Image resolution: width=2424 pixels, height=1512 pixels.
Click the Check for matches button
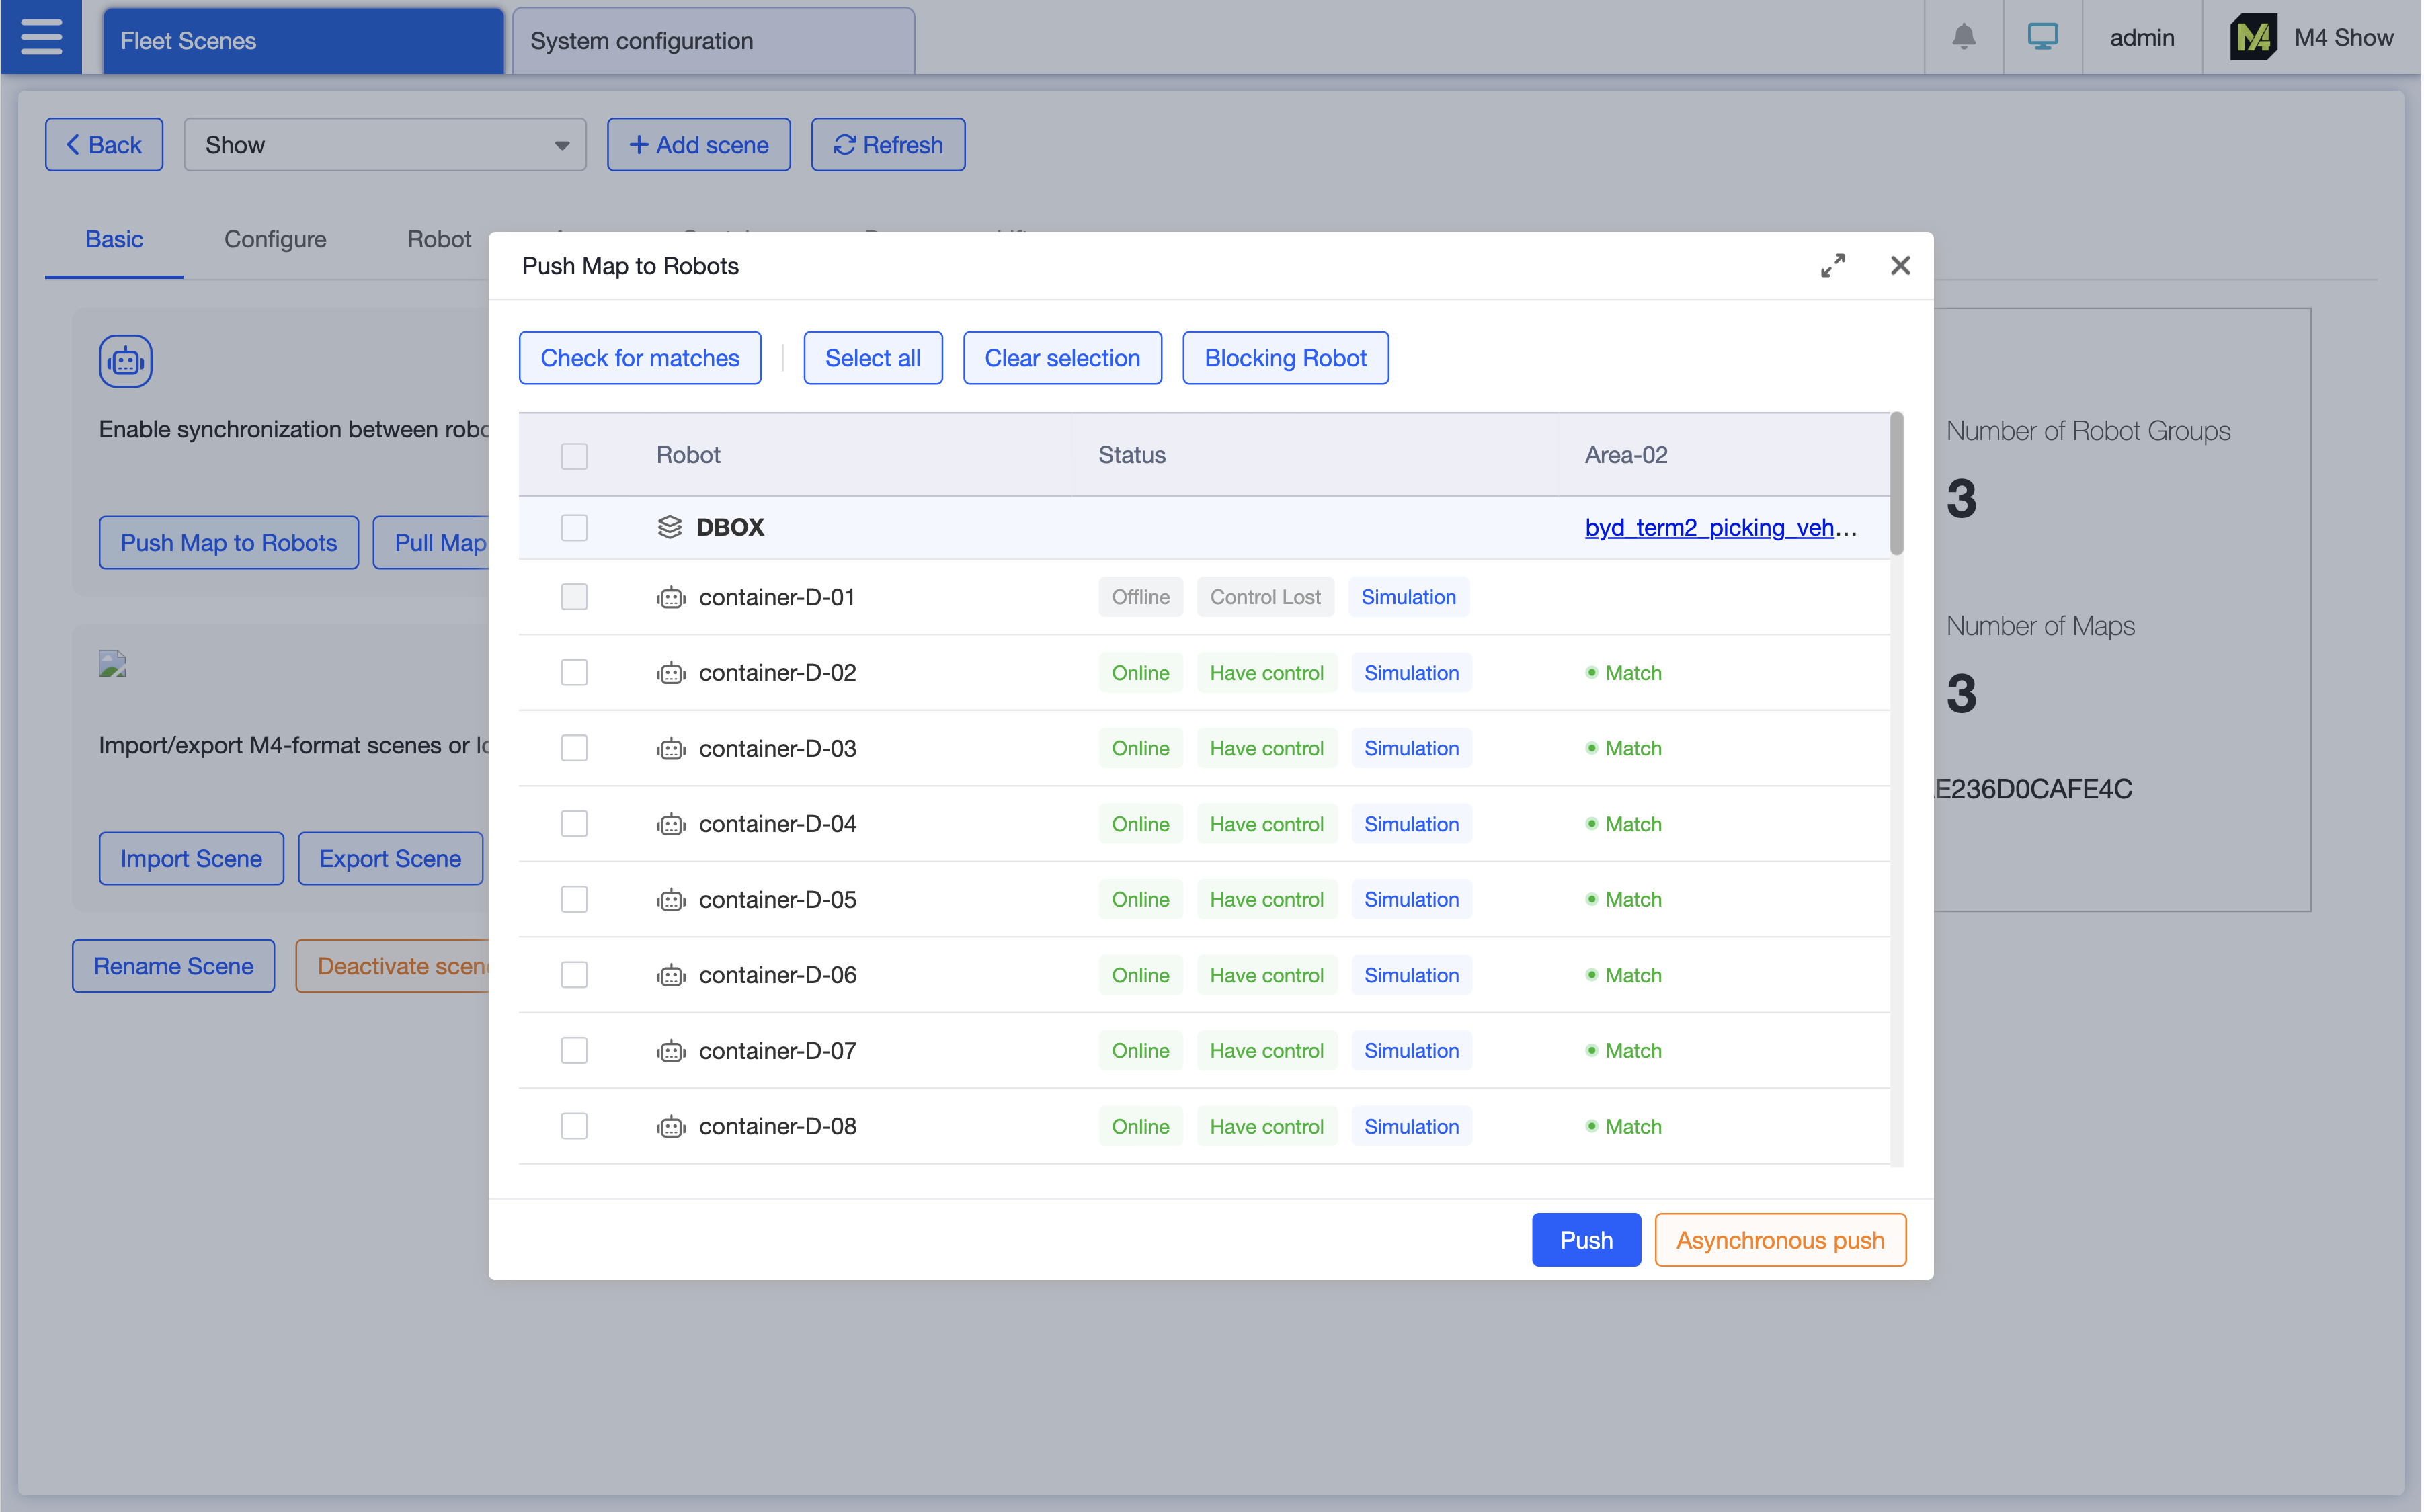pyautogui.click(x=640, y=358)
